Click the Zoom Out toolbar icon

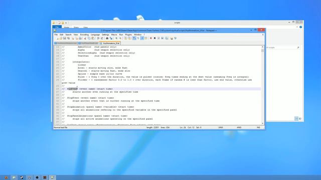point(120,38)
